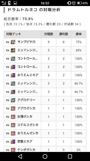Tap the character icon beside ランプピサロ
The width and height of the screenshot is (90, 161).
[13, 42]
